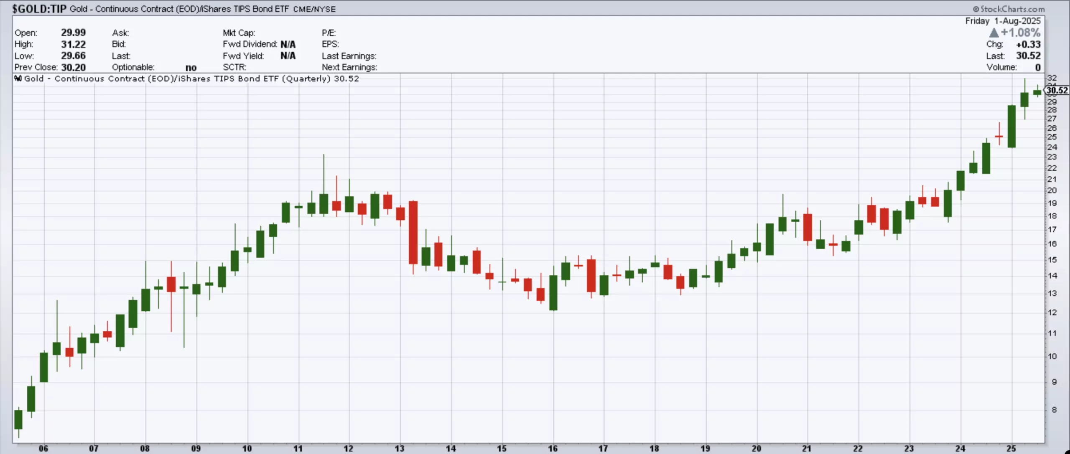Click the High value 31.22
Viewport: 1070px width, 454px height.
point(74,44)
